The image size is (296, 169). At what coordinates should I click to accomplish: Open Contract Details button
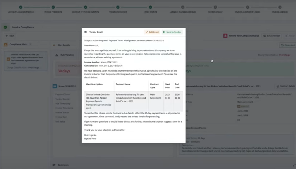coord(285,86)
